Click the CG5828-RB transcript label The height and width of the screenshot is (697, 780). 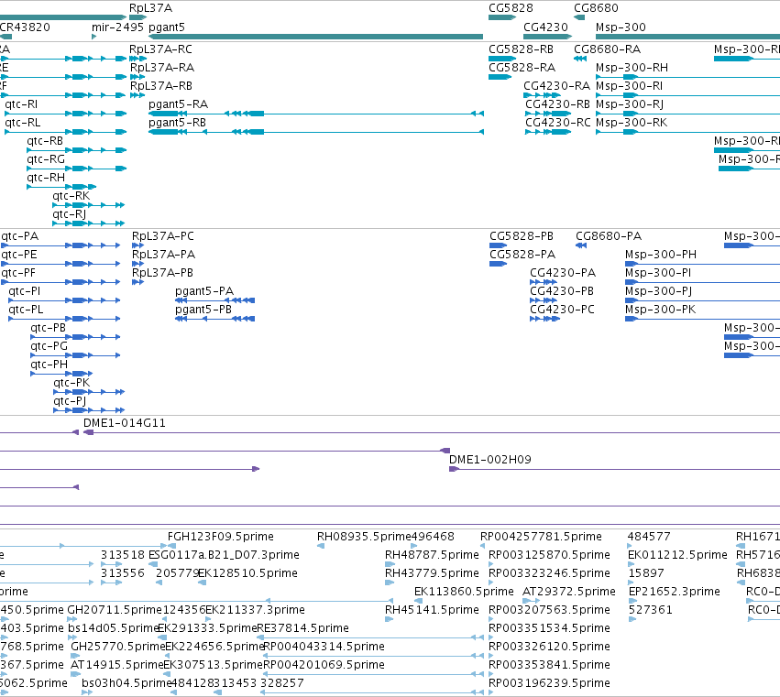(521, 49)
